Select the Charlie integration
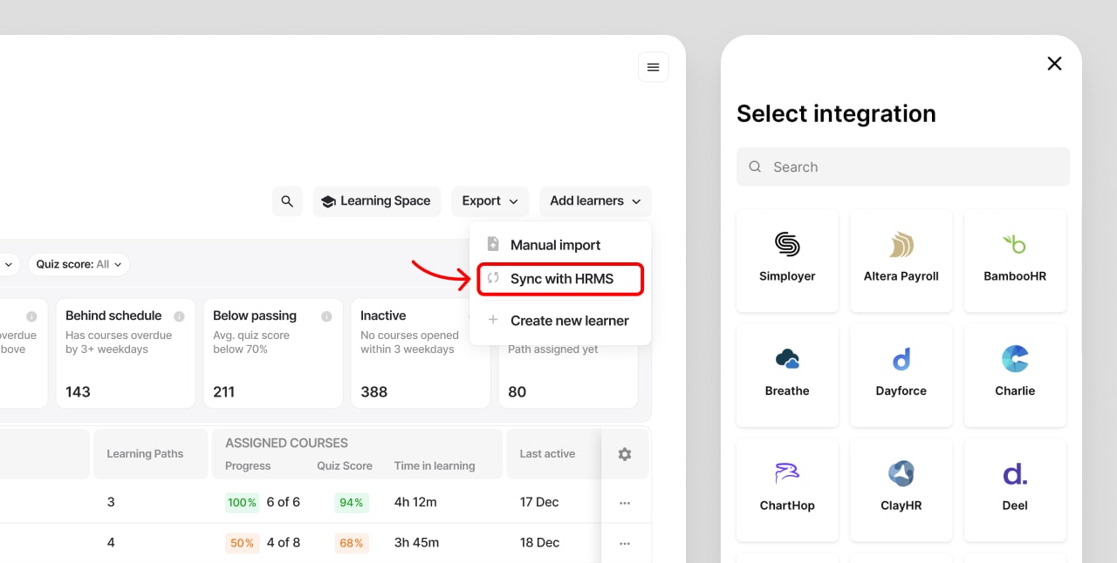 pos(1015,376)
